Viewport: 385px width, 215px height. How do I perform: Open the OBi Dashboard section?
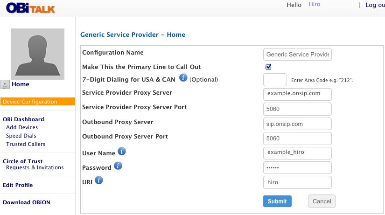click(23, 119)
